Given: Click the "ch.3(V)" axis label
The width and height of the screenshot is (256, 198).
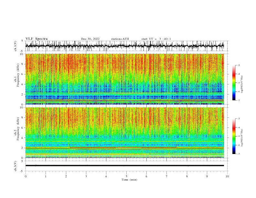Looking at the screenshot, I should point(16,166).
